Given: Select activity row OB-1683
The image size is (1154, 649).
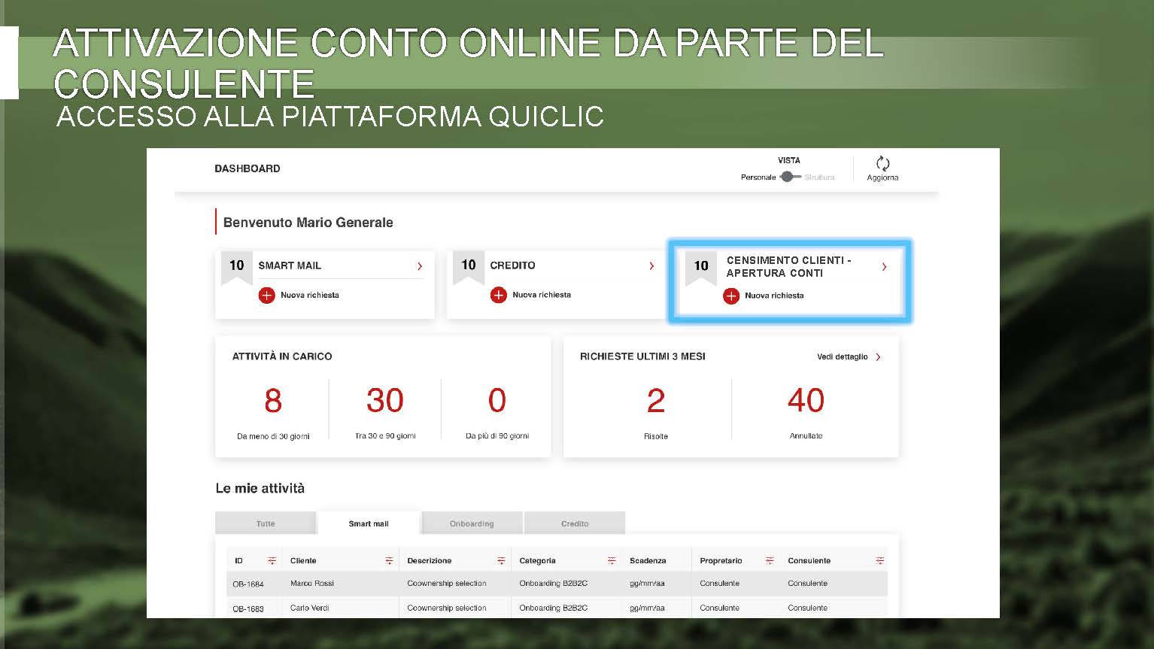Looking at the screenshot, I should 557,608.
